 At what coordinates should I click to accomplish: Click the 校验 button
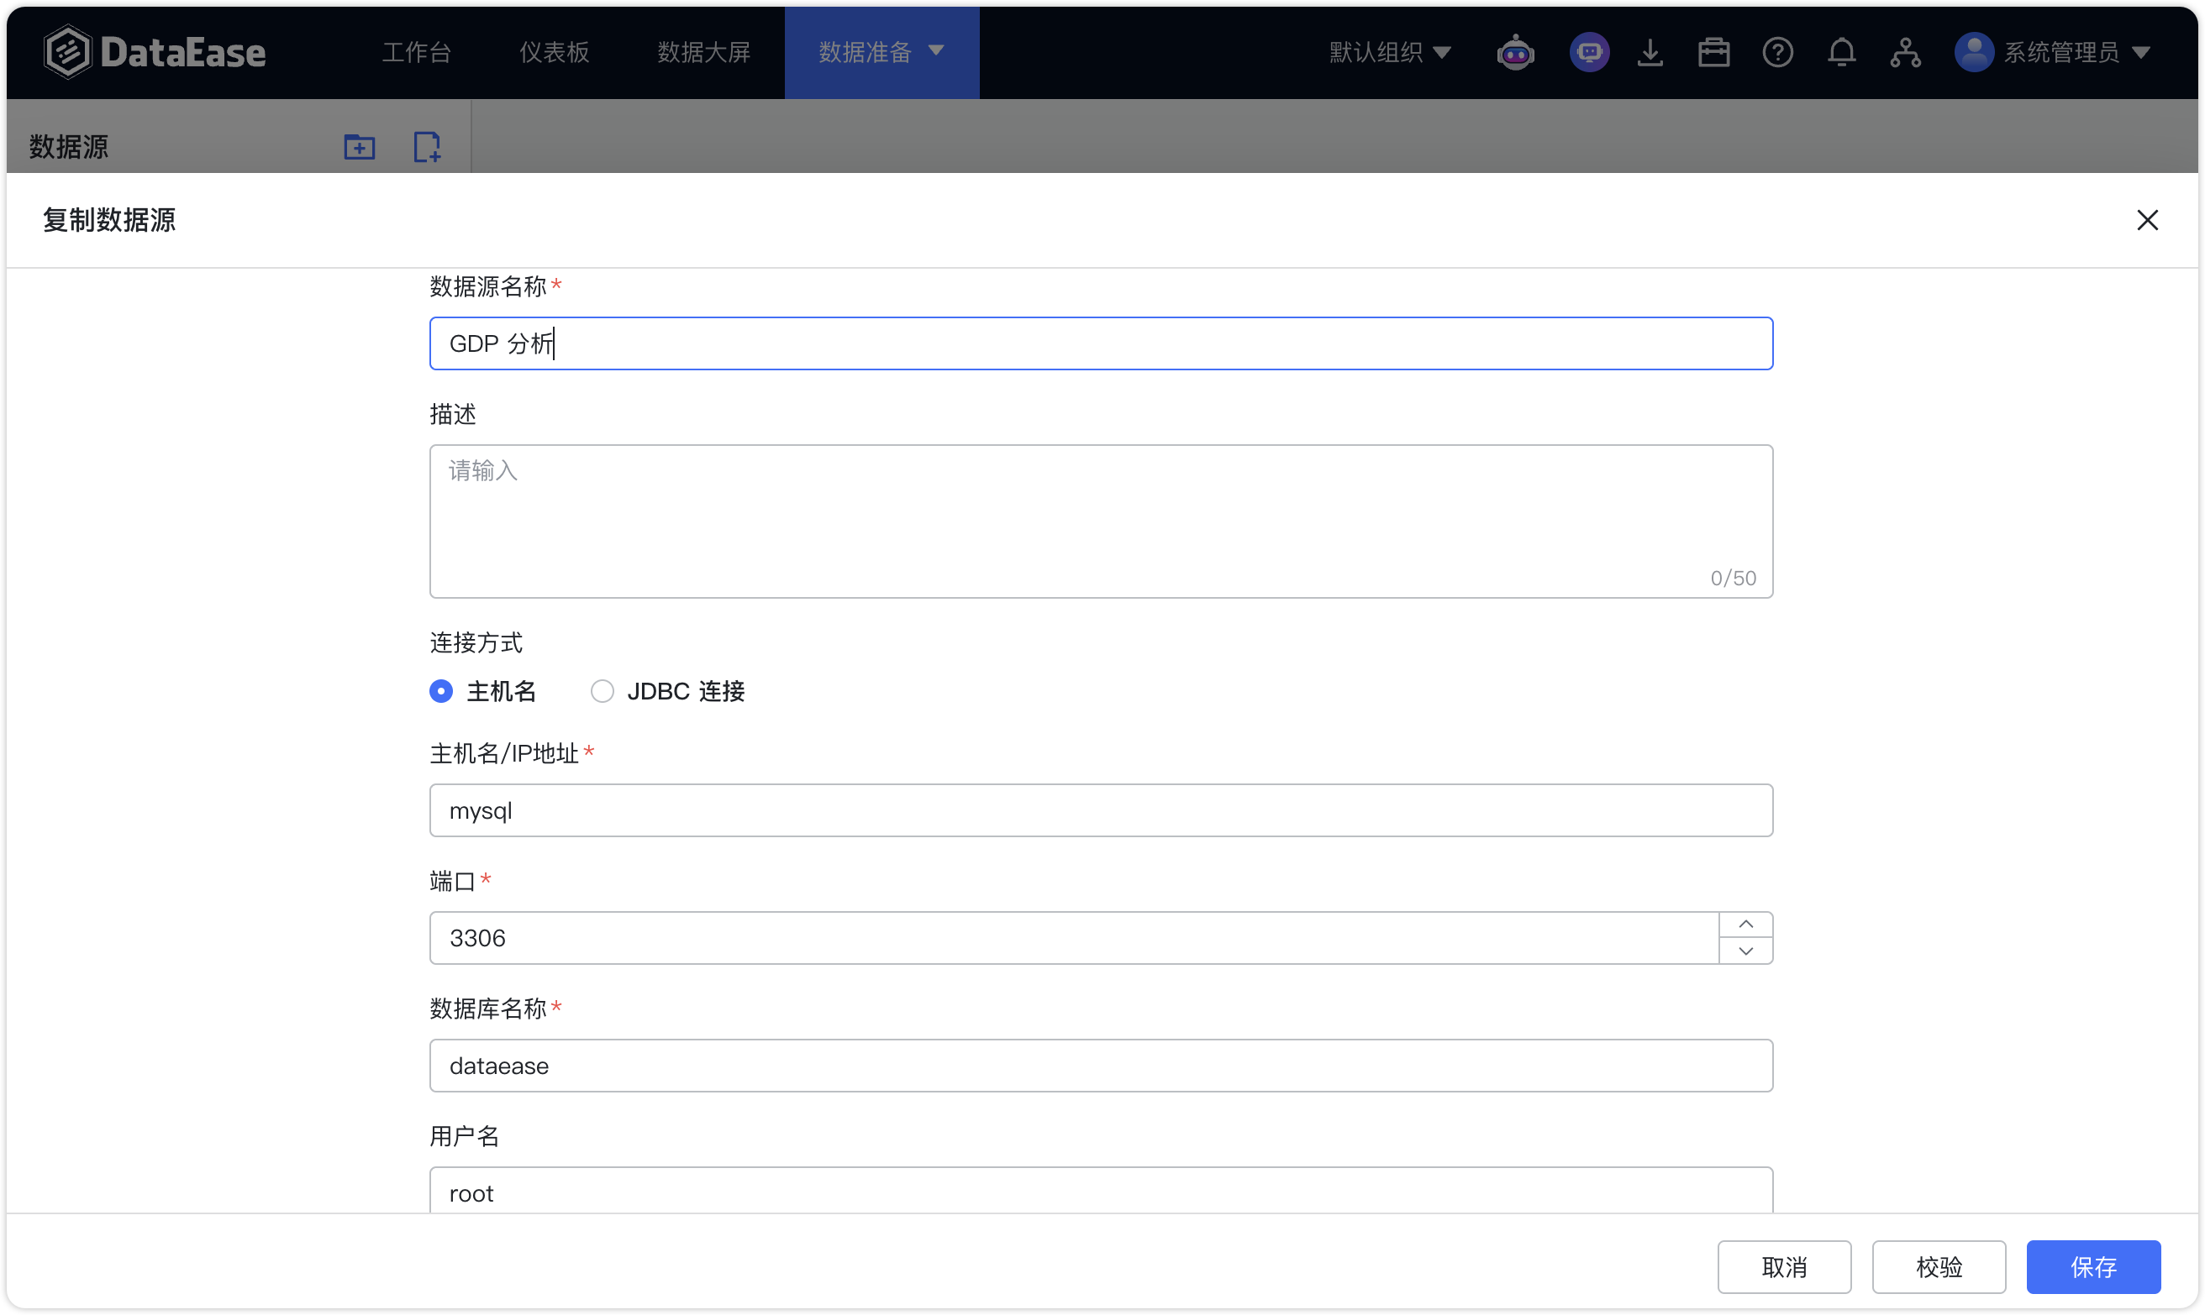1938,1267
